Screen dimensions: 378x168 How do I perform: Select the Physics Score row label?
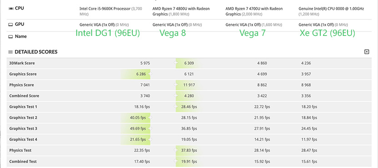21,85
